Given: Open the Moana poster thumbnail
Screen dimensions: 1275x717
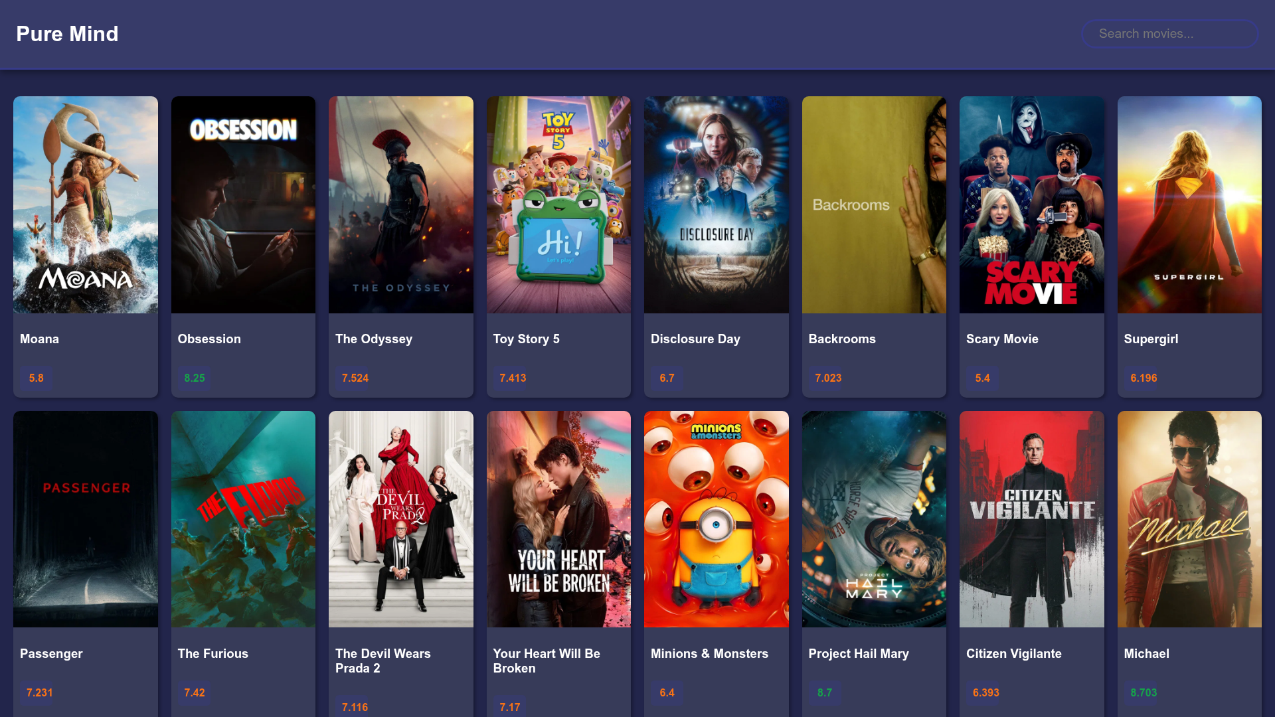Looking at the screenshot, I should point(86,204).
